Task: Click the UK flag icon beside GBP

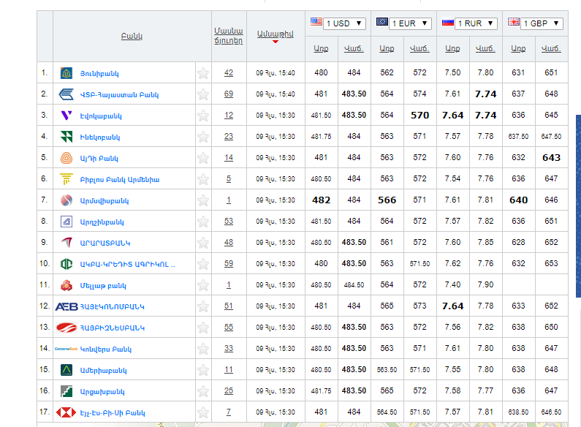Action: (x=514, y=22)
